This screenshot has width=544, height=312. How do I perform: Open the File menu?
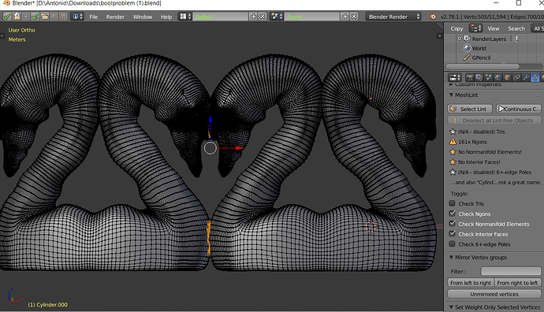94,17
